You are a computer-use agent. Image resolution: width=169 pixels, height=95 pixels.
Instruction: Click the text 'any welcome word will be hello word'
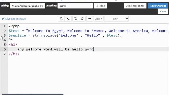pyautogui.click(x=55, y=49)
